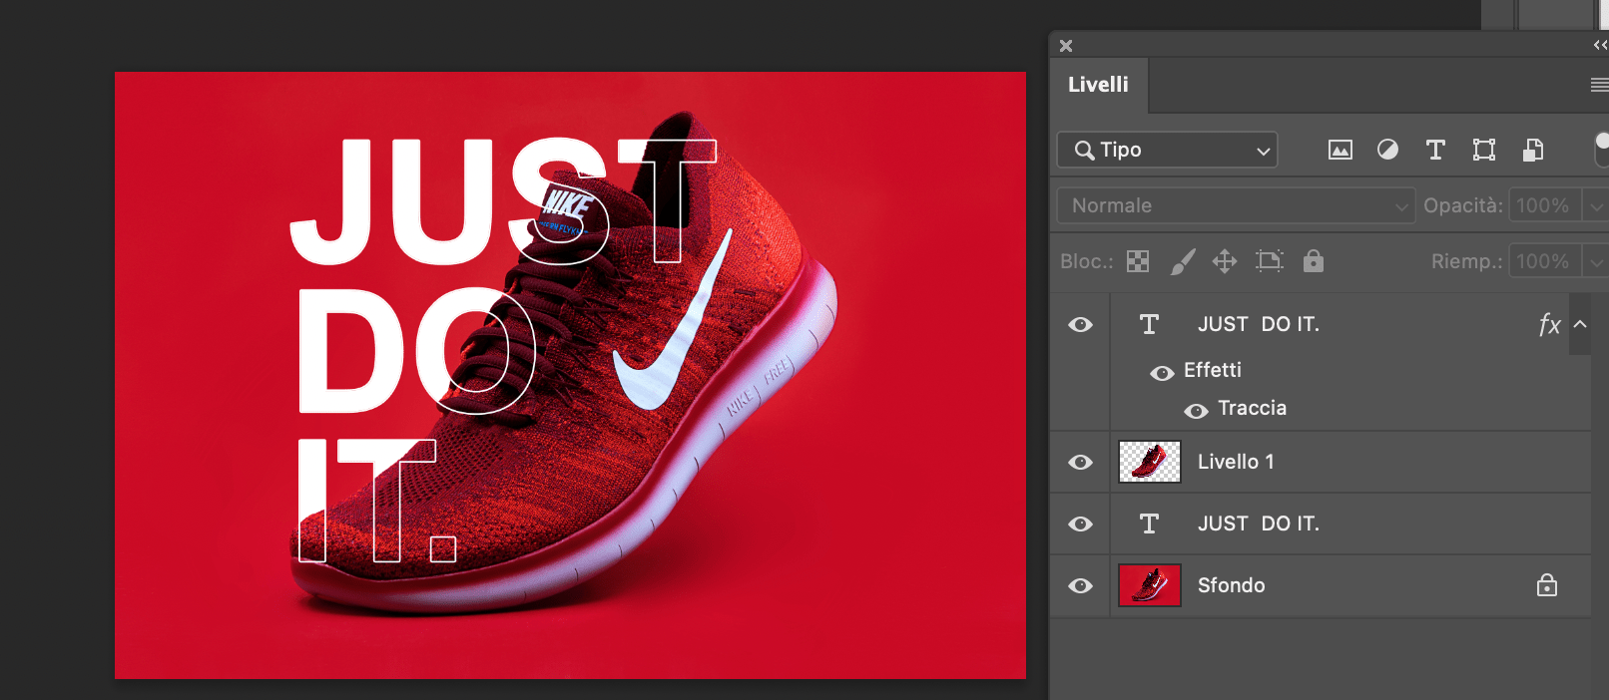Viewport: 1609px width, 700px height.
Task: Toggle visibility of Effetti
Action: click(x=1162, y=373)
